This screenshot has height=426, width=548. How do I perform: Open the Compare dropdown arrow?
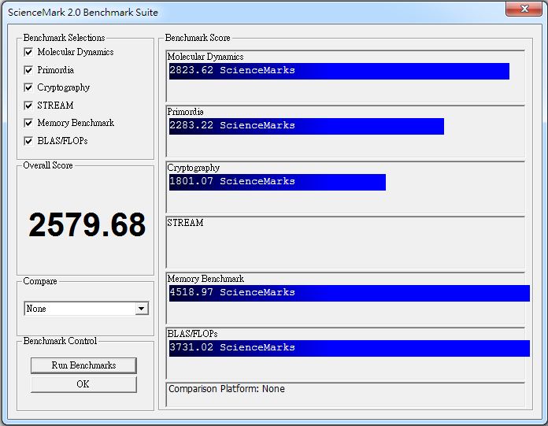[x=142, y=309]
